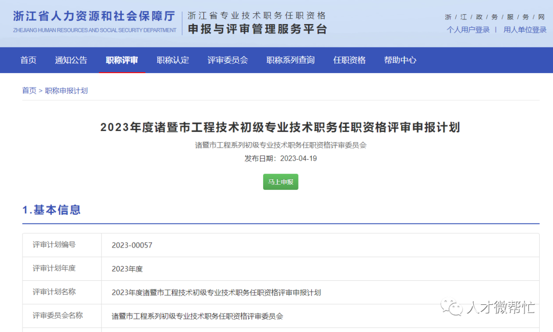Open the 用人单位登录 employer login
553x332 pixels.
coord(524,29)
